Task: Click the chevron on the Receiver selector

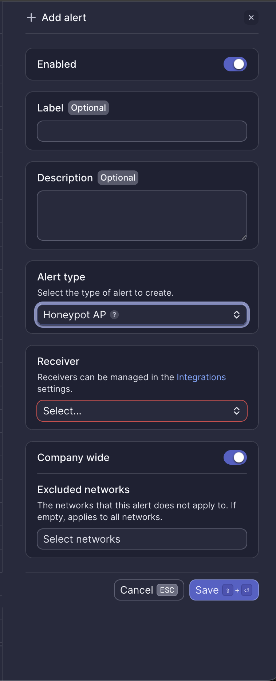Action: tap(237, 411)
